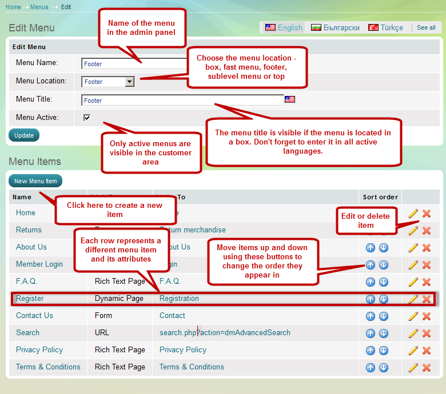Move Terms & Conditions item down
The image size is (446, 394).
384,368
